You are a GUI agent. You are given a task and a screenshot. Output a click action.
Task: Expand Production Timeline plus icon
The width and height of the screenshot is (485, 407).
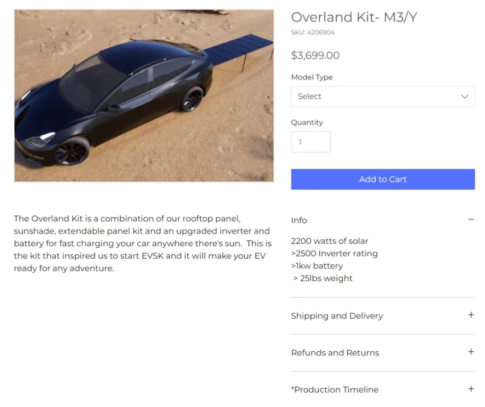point(471,389)
